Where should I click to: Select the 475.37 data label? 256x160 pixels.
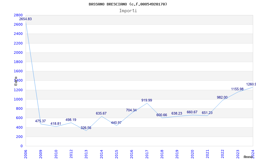coord(41,121)
